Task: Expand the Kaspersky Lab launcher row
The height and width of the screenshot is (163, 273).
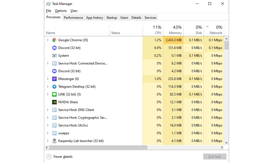Action: click(x=48, y=141)
